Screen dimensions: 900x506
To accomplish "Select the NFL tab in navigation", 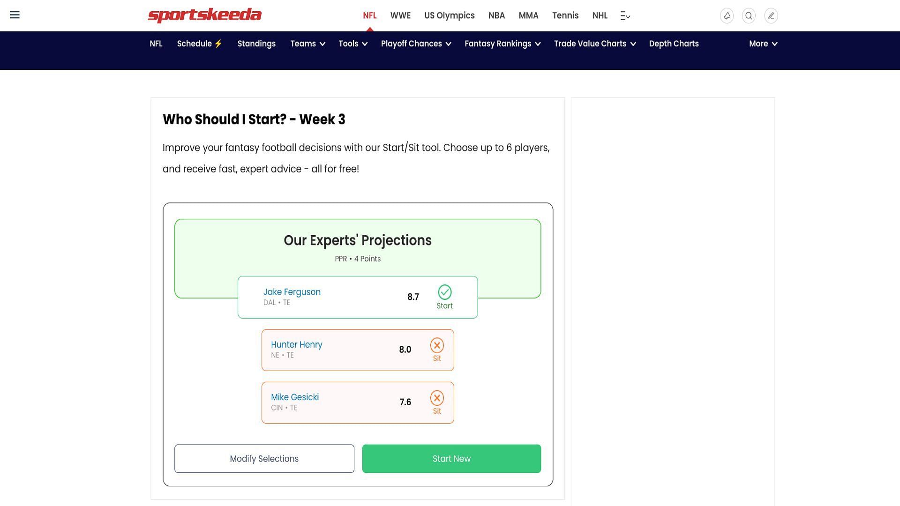I will pos(369,15).
